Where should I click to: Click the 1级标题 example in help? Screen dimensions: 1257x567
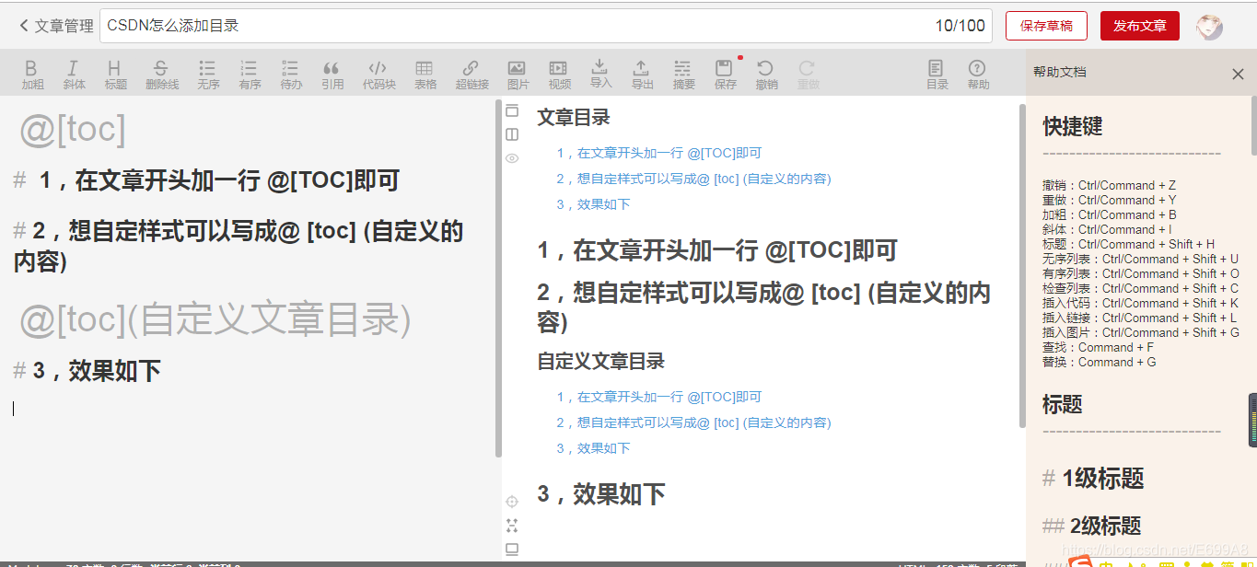pos(1093,479)
